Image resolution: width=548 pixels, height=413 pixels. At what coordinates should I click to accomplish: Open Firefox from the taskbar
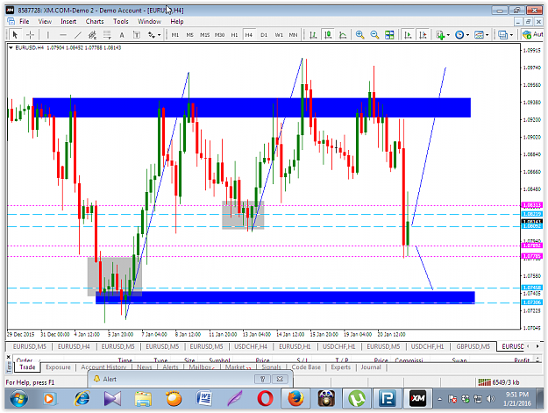295,398
